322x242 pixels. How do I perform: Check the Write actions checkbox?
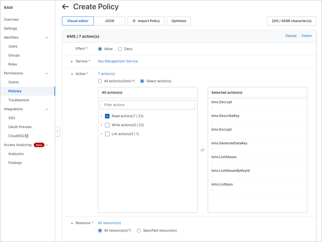tap(107, 125)
